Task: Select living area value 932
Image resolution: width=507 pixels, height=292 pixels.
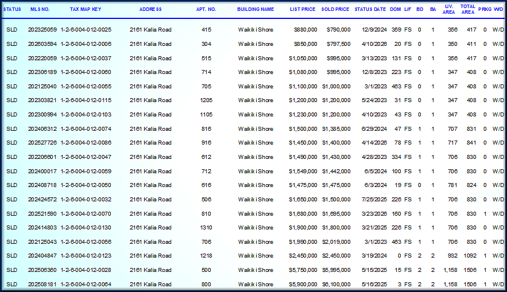Action: tap(452, 256)
